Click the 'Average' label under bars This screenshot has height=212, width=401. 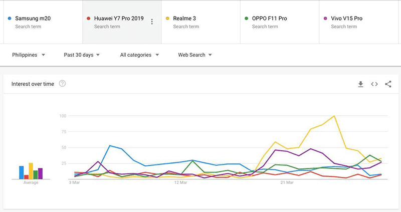(31, 182)
